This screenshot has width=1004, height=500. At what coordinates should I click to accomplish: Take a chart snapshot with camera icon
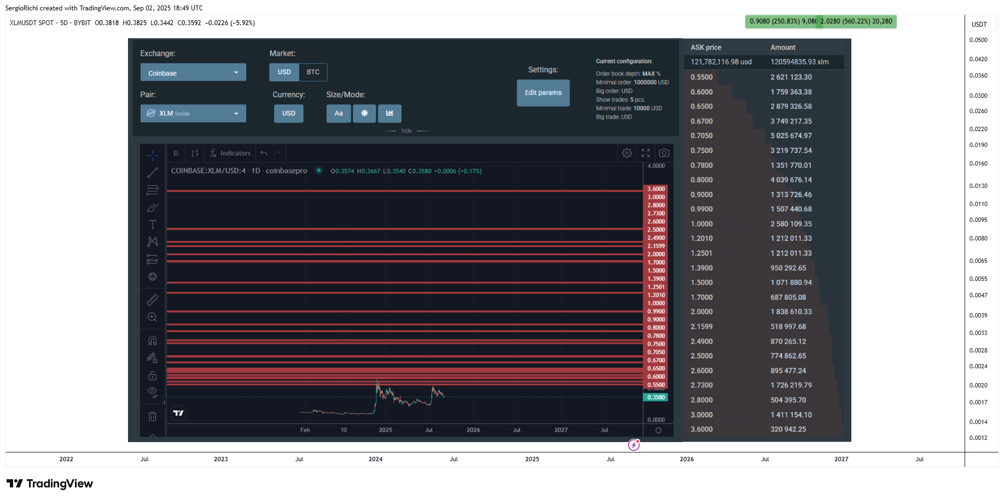click(x=664, y=153)
